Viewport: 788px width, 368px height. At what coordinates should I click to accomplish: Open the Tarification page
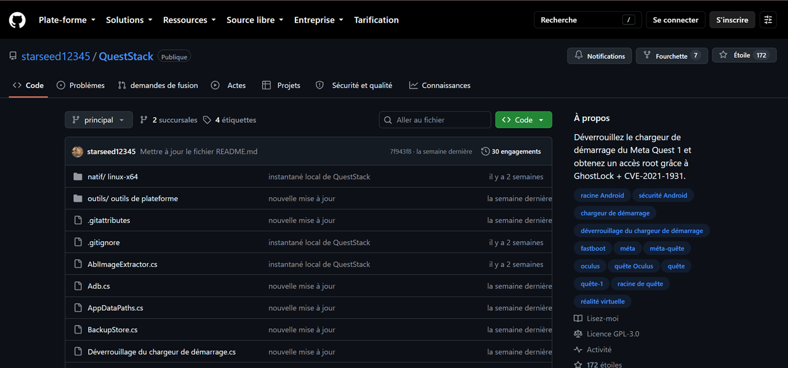[376, 20]
